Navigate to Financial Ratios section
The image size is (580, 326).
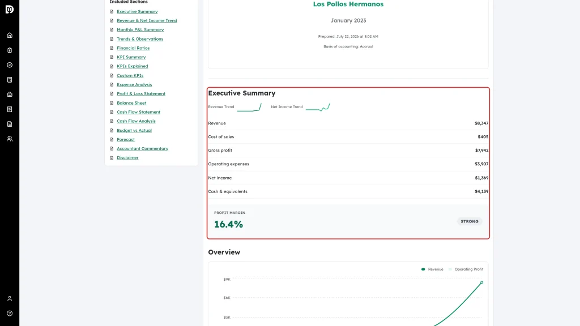click(133, 48)
